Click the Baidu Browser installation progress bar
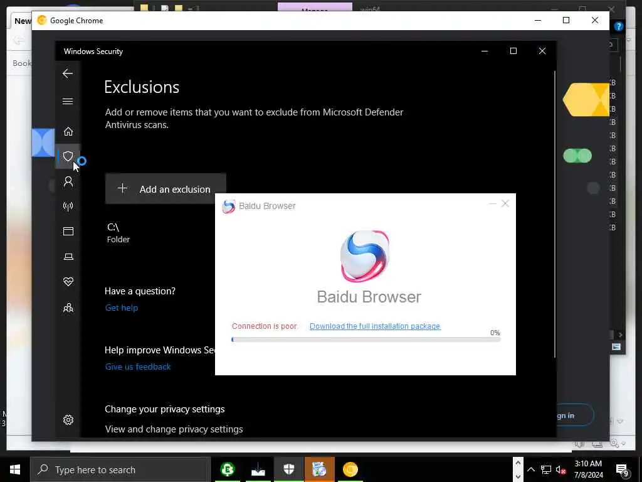The image size is (642, 482). (x=366, y=340)
